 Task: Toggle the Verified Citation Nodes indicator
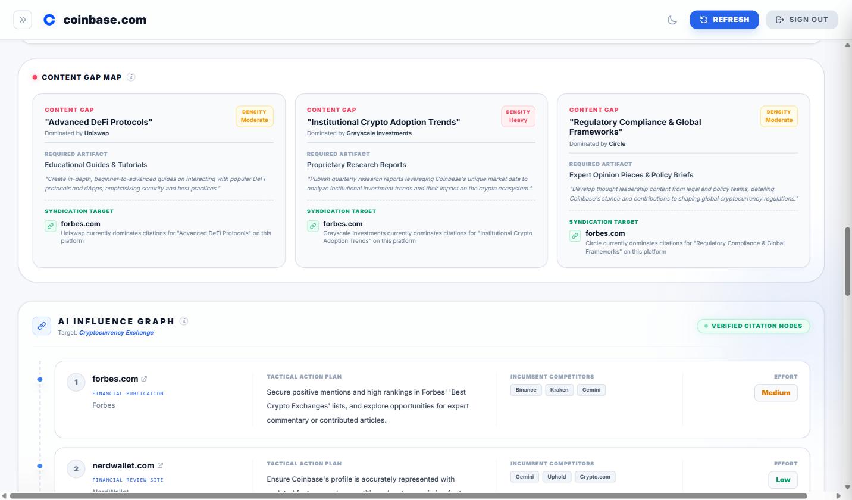(x=753, y=326)
